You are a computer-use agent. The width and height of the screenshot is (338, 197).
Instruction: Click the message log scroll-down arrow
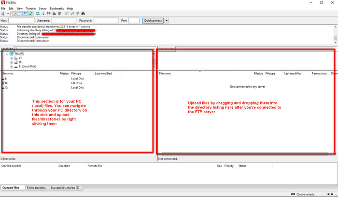tap(335, 42)
